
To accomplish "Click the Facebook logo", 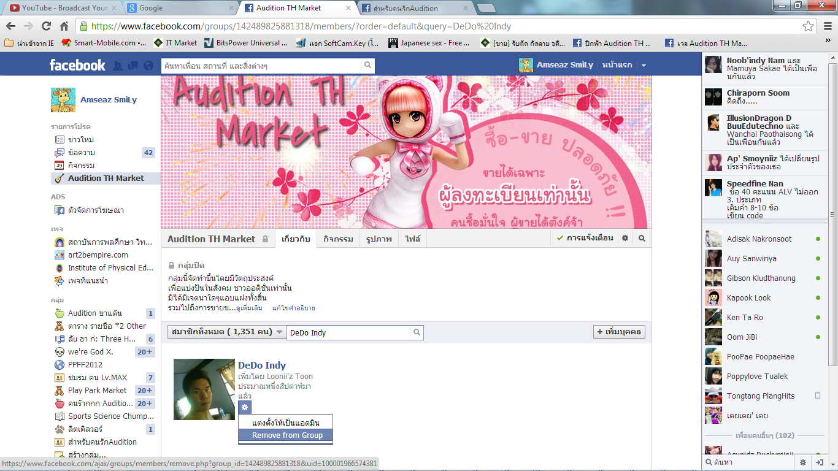I will pos(77,65).
